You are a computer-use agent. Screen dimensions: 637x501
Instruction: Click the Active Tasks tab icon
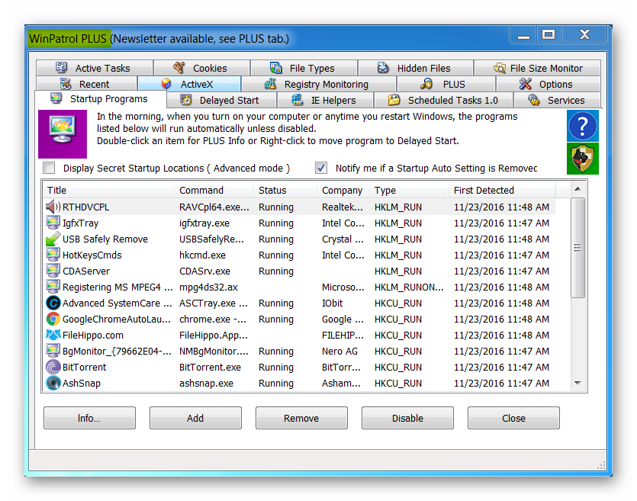[x=62, y=67]
